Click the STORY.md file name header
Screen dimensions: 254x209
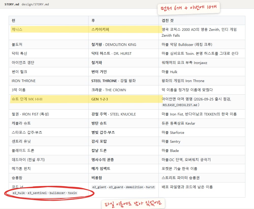tap(12, 4)
